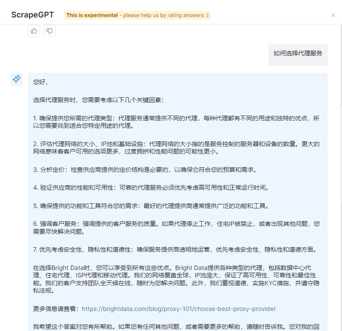Click the "This is experimental" notice badge
This screenshot has width=342, height=331.
pyautogui.click(x=137, y=15)
